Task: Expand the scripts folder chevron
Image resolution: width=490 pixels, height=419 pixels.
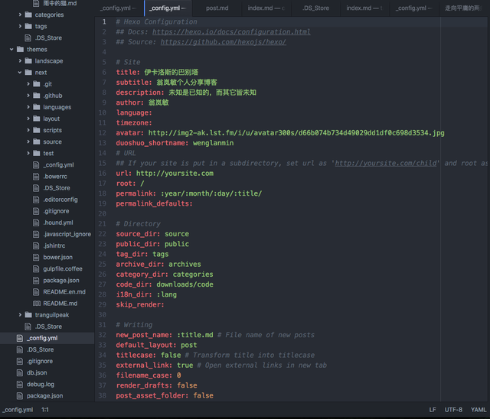Action: coord(28,130)
